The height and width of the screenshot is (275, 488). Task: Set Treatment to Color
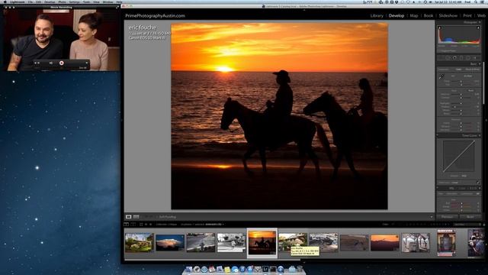(458, 70)
